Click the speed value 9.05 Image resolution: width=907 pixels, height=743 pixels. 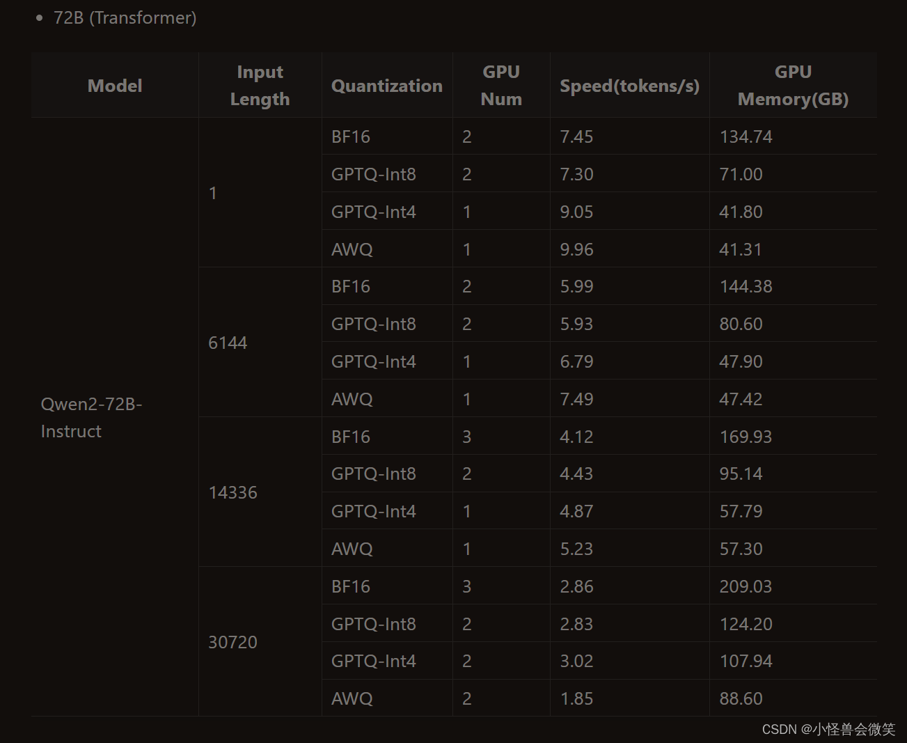click(576, 212)
